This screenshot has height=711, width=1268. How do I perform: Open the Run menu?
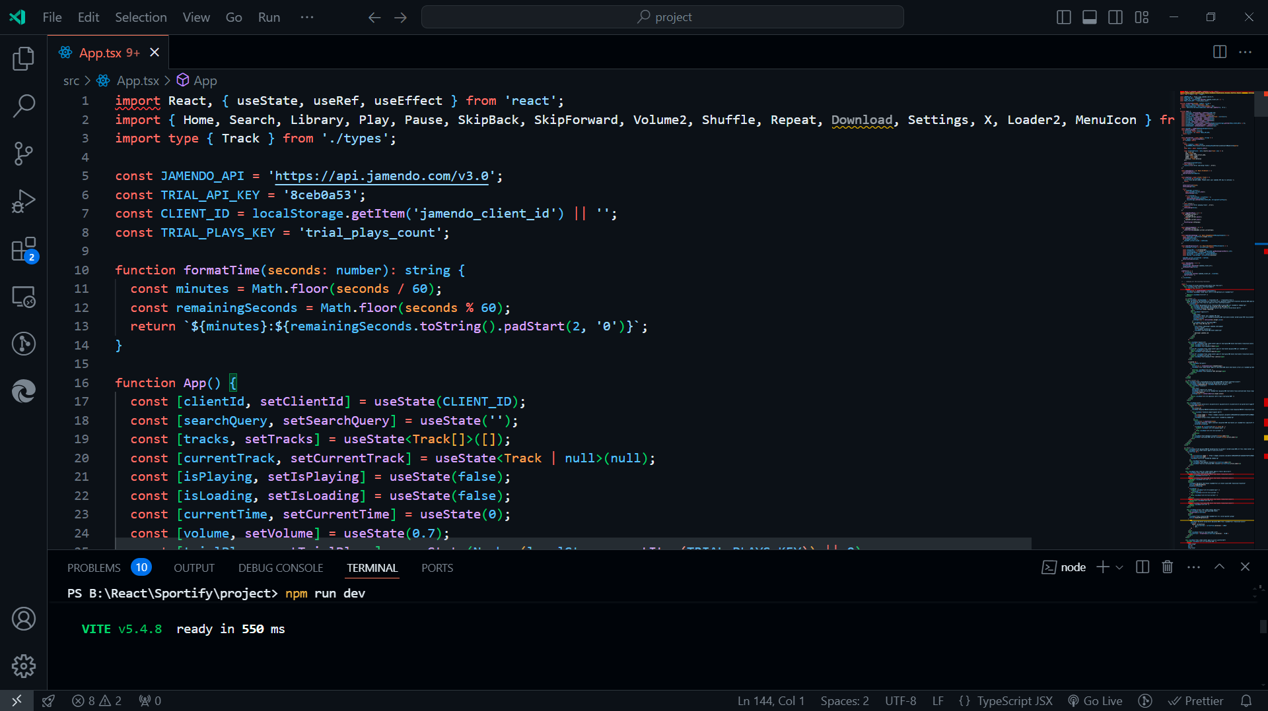click(269, 17)
